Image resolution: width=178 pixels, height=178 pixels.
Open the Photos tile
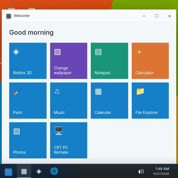28,140
